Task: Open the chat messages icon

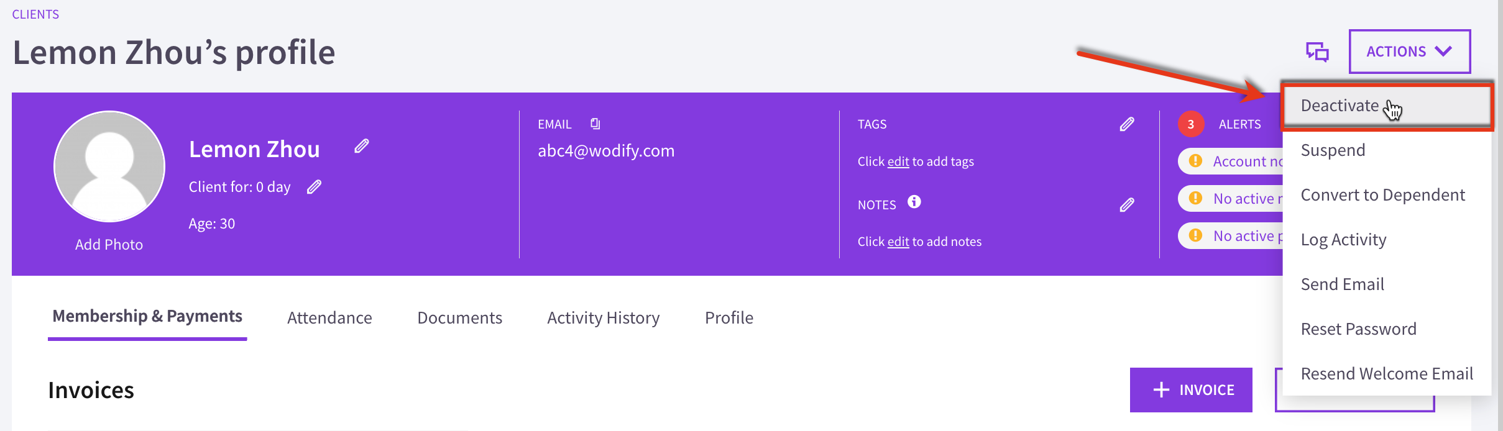Action: point(1317,52)
